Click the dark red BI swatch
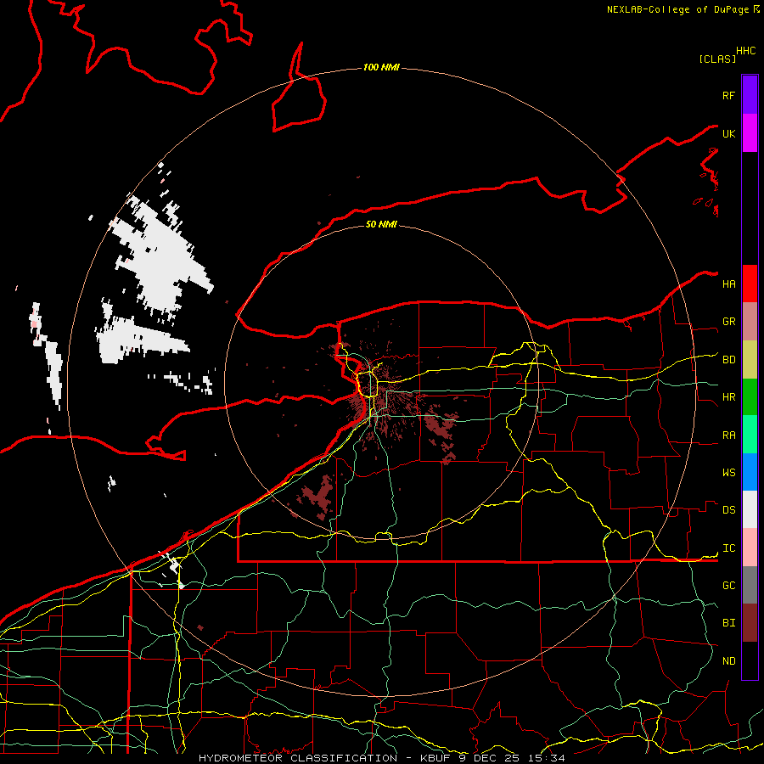This screenshot has width=764, height=764. pos(750,623)
